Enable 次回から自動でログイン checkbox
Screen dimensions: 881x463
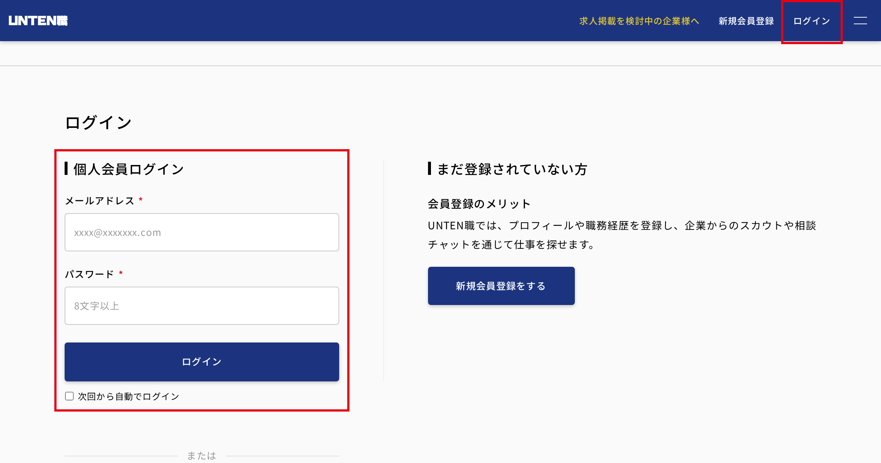(x=69, y=396)
